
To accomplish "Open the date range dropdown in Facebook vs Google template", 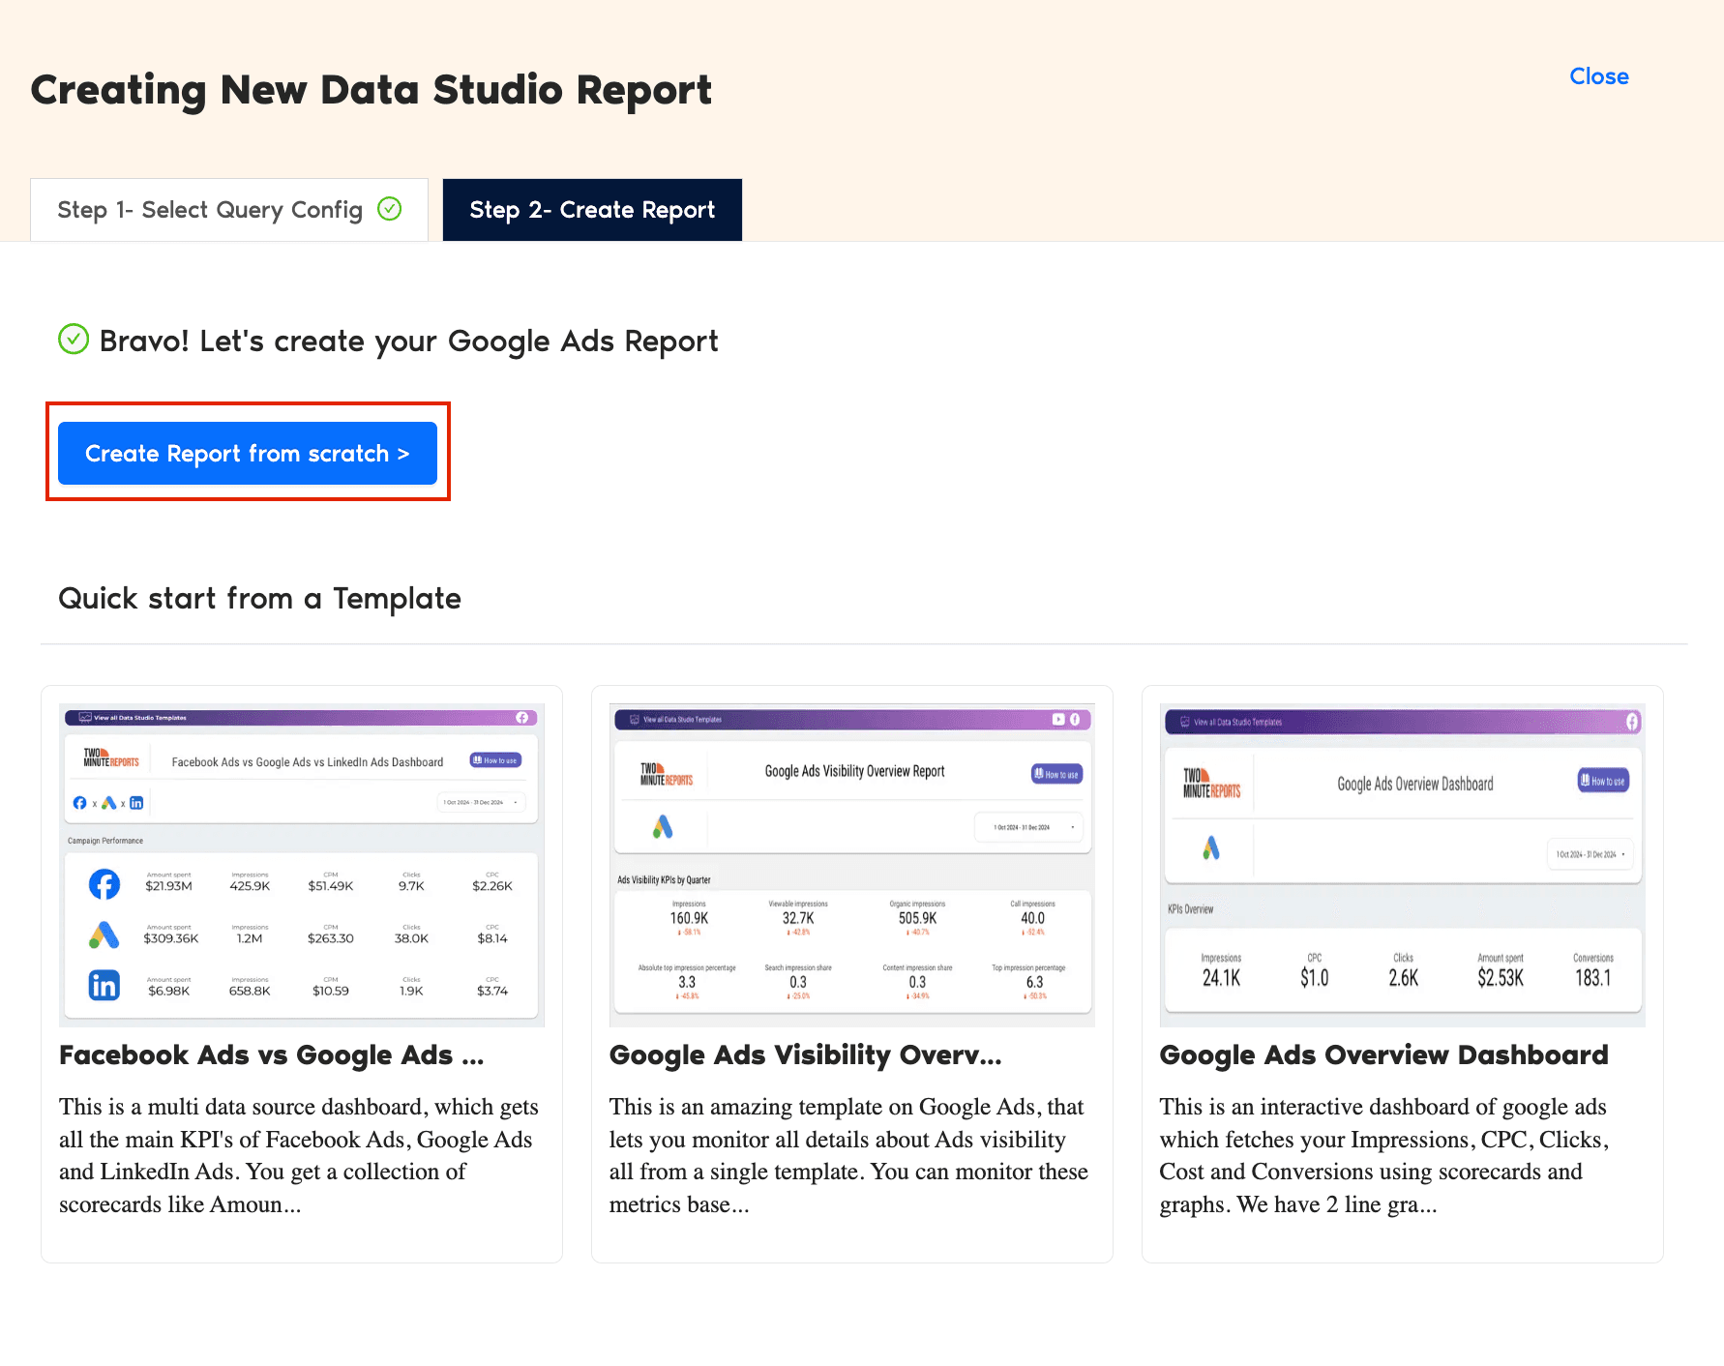I will point(483,802).
